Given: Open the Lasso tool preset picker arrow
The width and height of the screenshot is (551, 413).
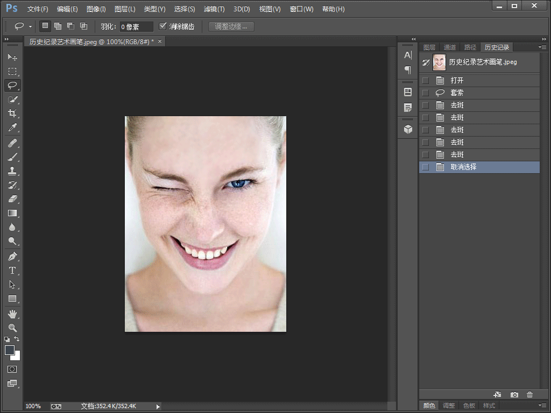Looking at the screenshot, I should (30, 26).
